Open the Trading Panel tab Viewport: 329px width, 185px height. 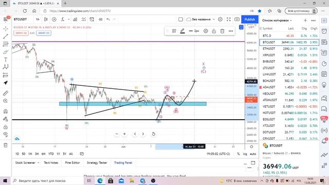click(x=123, y=163)
